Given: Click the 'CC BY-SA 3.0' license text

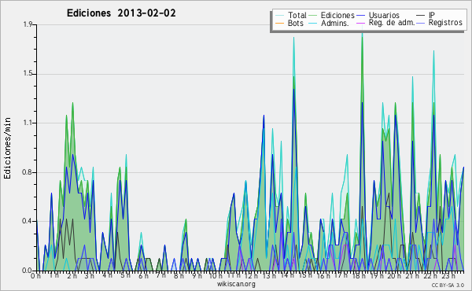Looking at the screenshot, I should (x=448, y=285).
